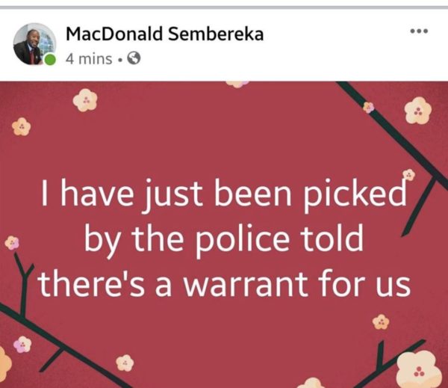Open the three-dot post options menu
Image resolution: width=448 pixels, height=388 pixels.
419,31
